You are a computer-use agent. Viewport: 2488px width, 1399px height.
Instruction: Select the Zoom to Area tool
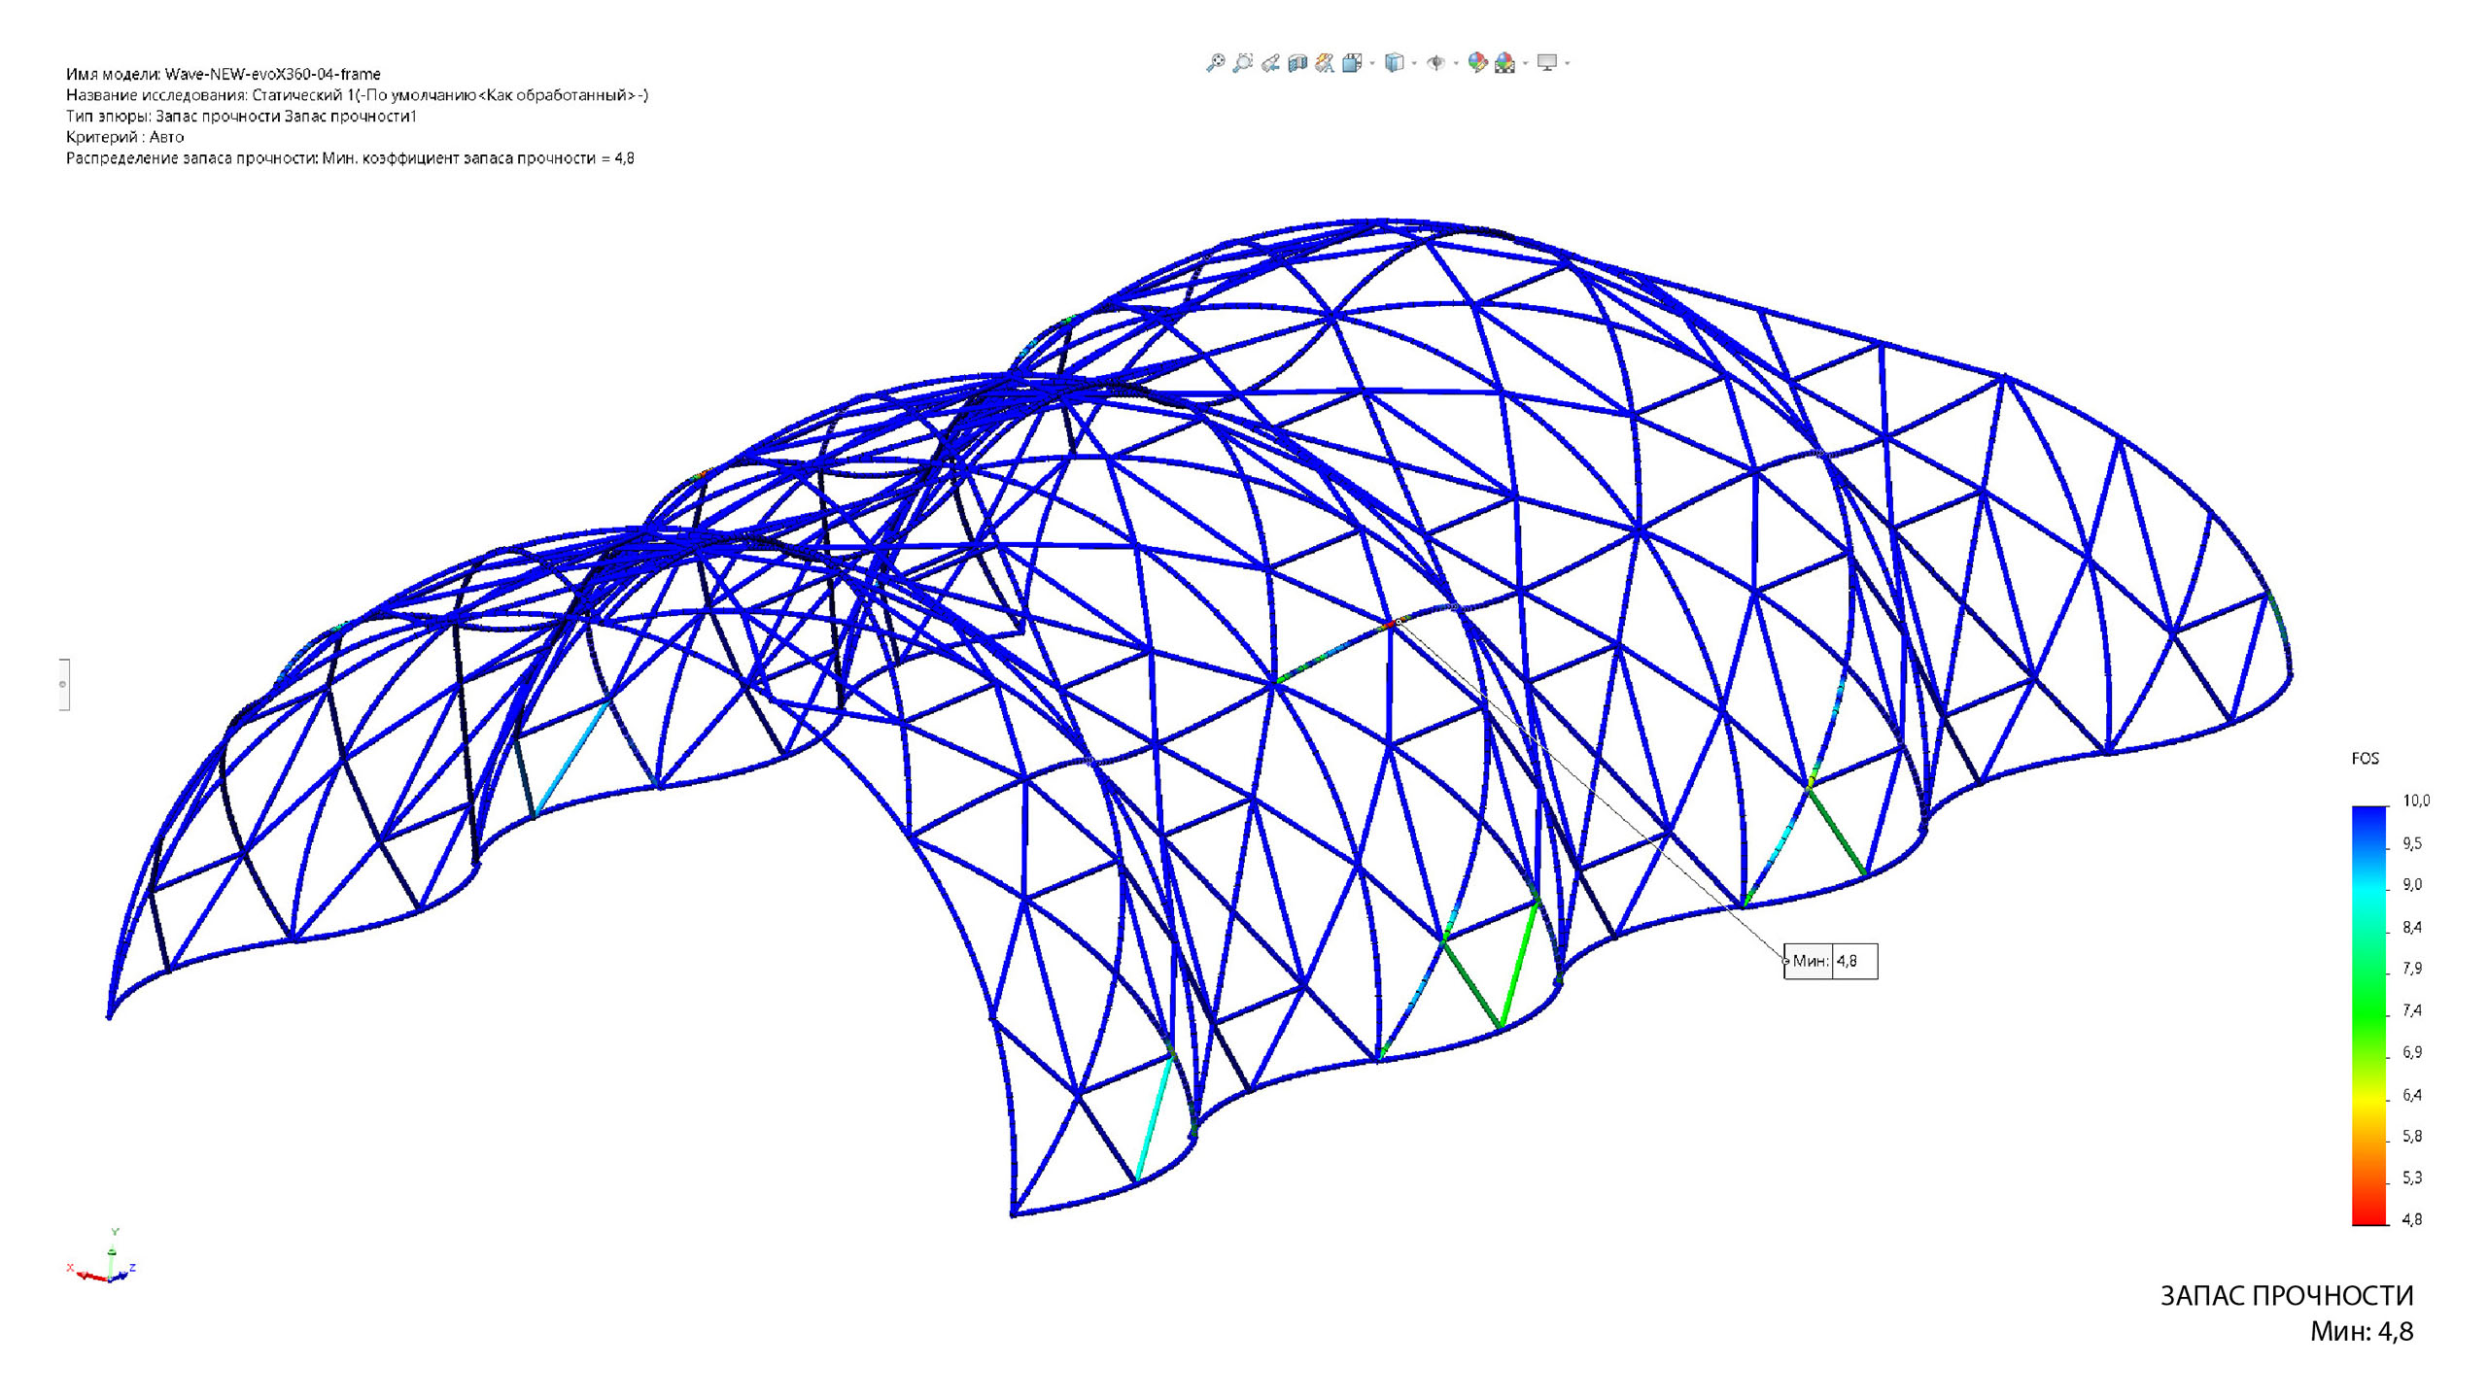1243,63
